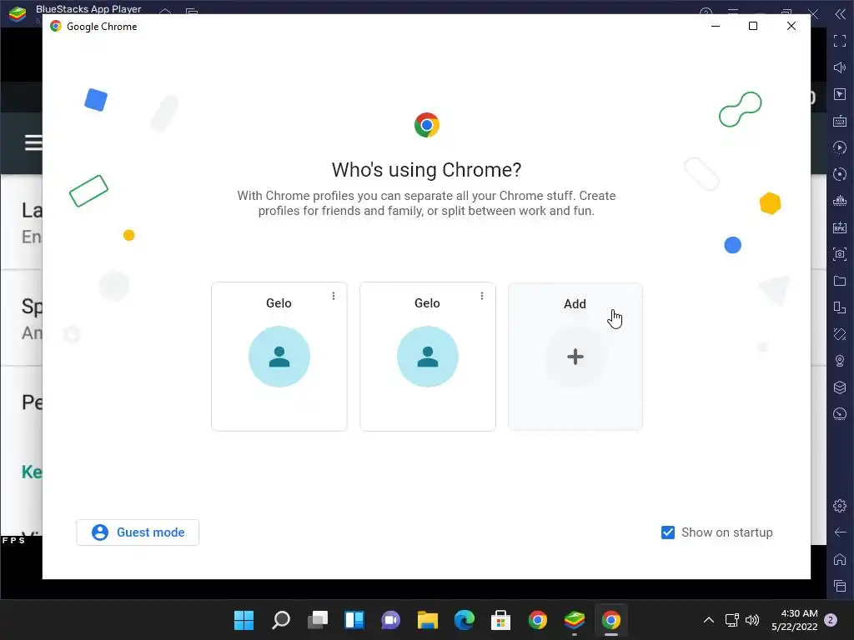Click the Add profile card
This screenshot has height=640, width=854.
coord(575,357)
